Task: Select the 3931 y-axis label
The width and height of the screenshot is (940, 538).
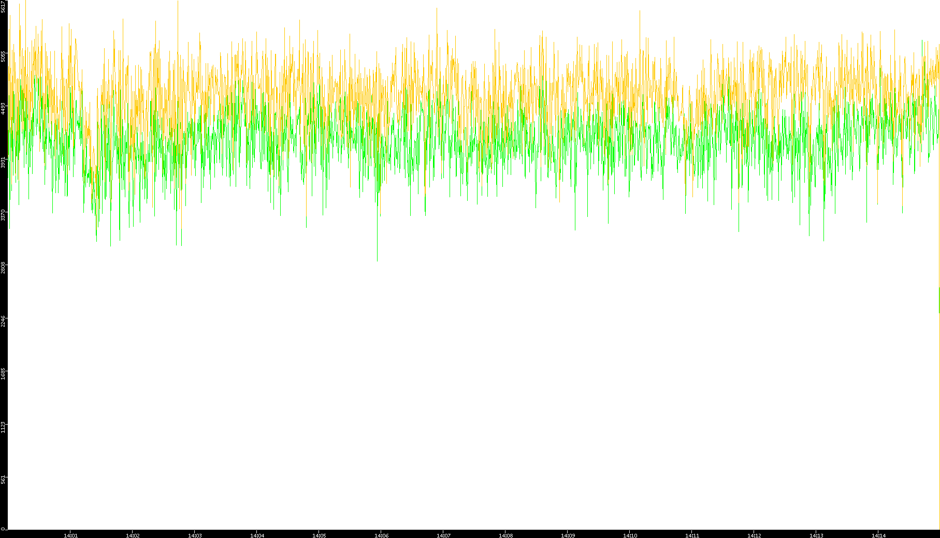Action: click(4, 162)
